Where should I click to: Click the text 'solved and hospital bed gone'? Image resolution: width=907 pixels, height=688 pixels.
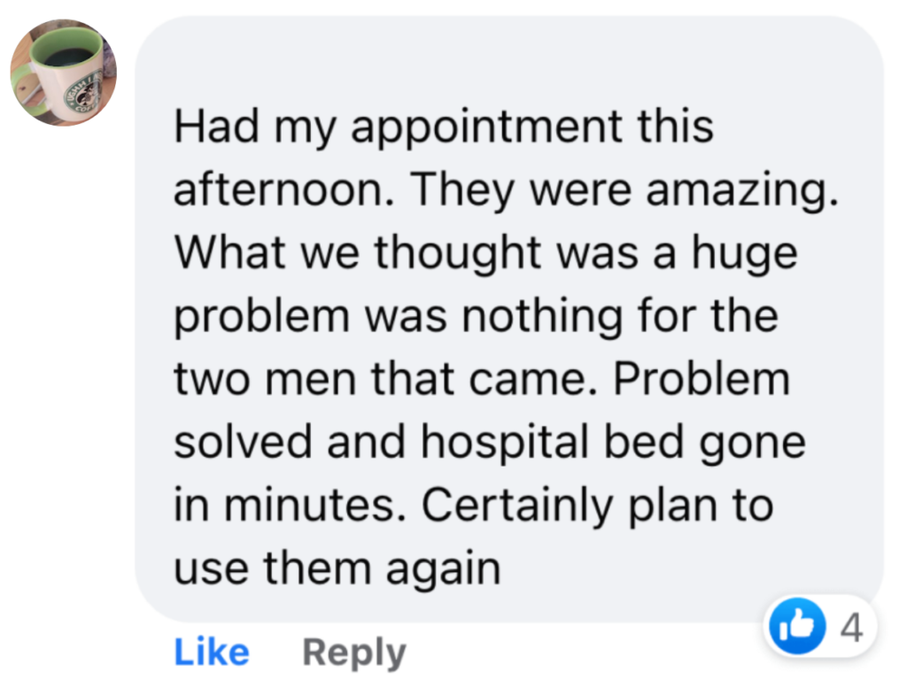(x=489, y=442)
